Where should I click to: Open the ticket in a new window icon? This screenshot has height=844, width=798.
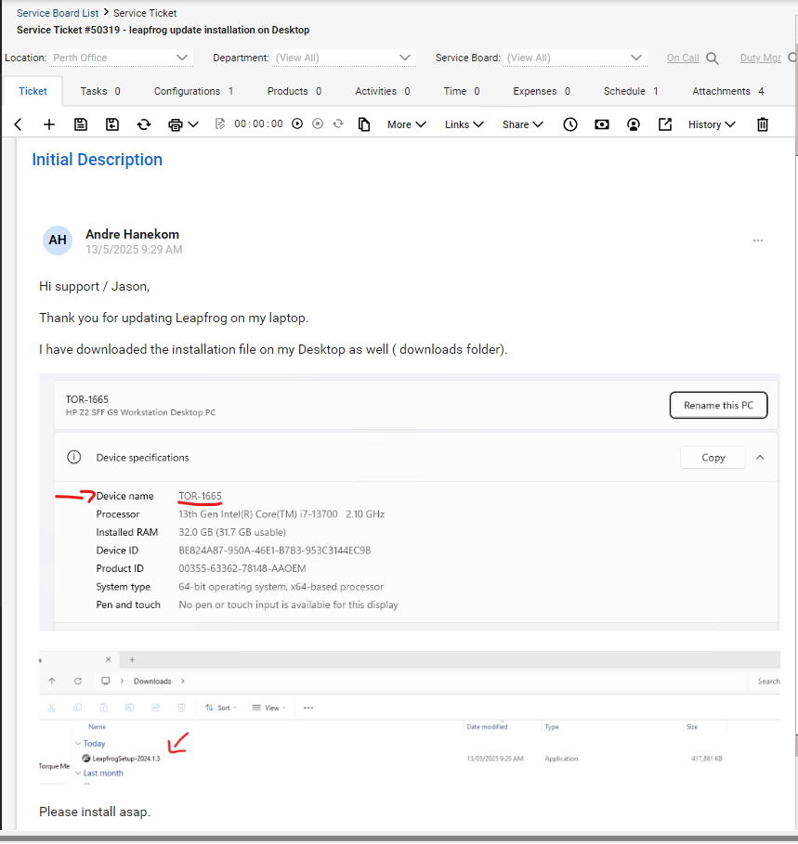[665, 124]
